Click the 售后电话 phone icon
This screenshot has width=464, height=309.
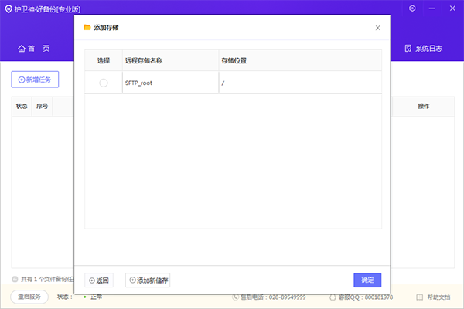236,297
